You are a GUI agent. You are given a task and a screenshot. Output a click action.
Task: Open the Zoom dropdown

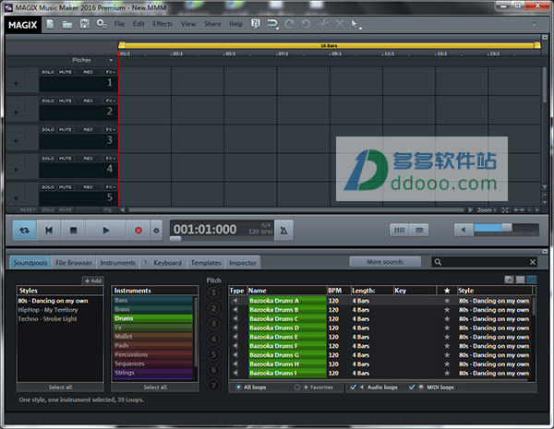coord(487,210)
